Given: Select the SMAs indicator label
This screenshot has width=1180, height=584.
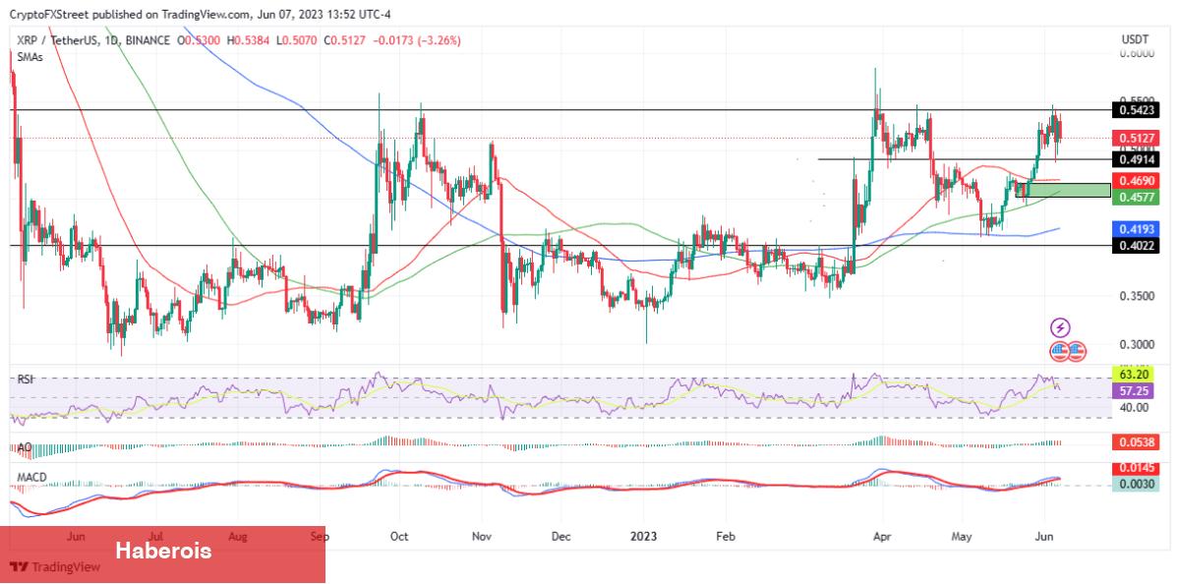Looking at the screenshot, I should click(30, 58).
